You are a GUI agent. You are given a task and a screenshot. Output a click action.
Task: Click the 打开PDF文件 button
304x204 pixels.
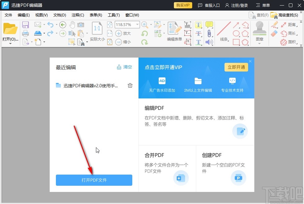point(94,180)
